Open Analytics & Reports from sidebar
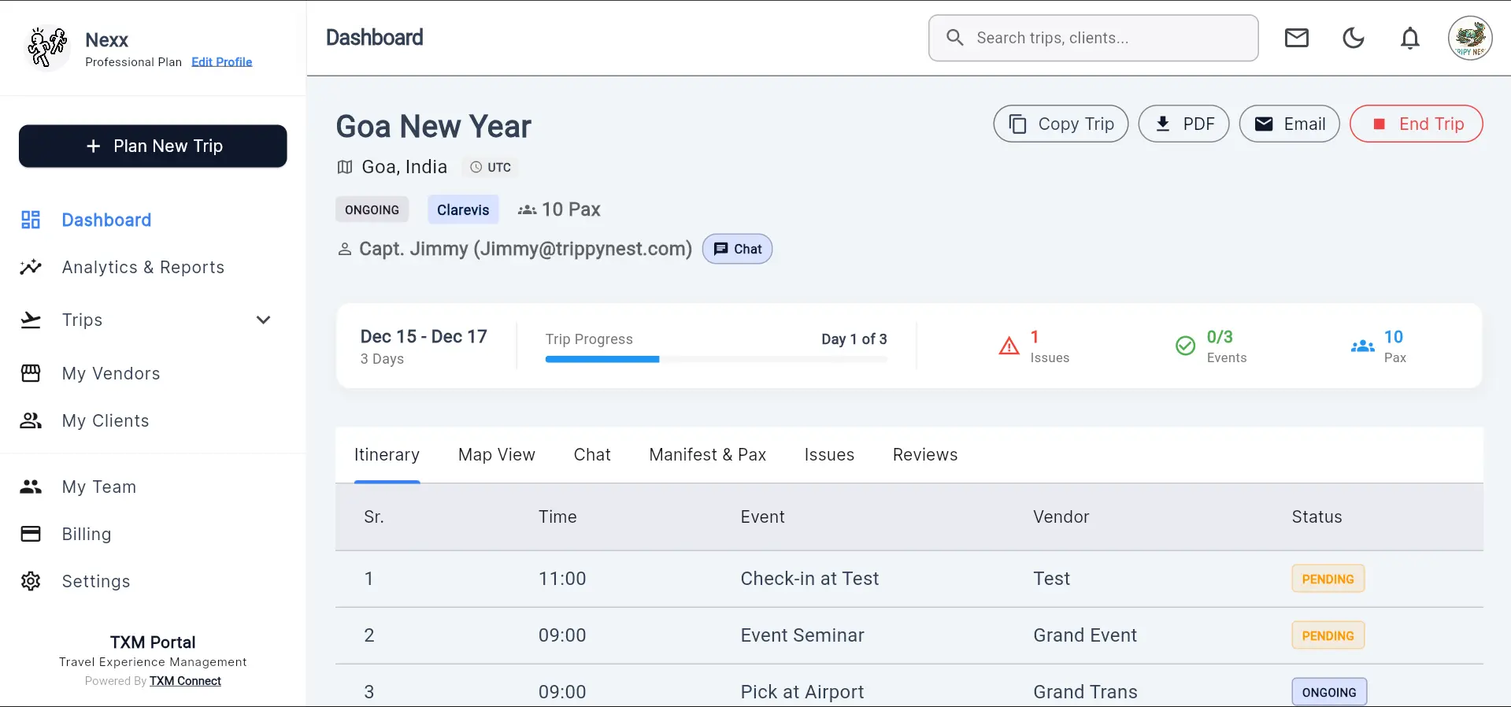This screenshot has width=1511, height=707. point(143,268)
